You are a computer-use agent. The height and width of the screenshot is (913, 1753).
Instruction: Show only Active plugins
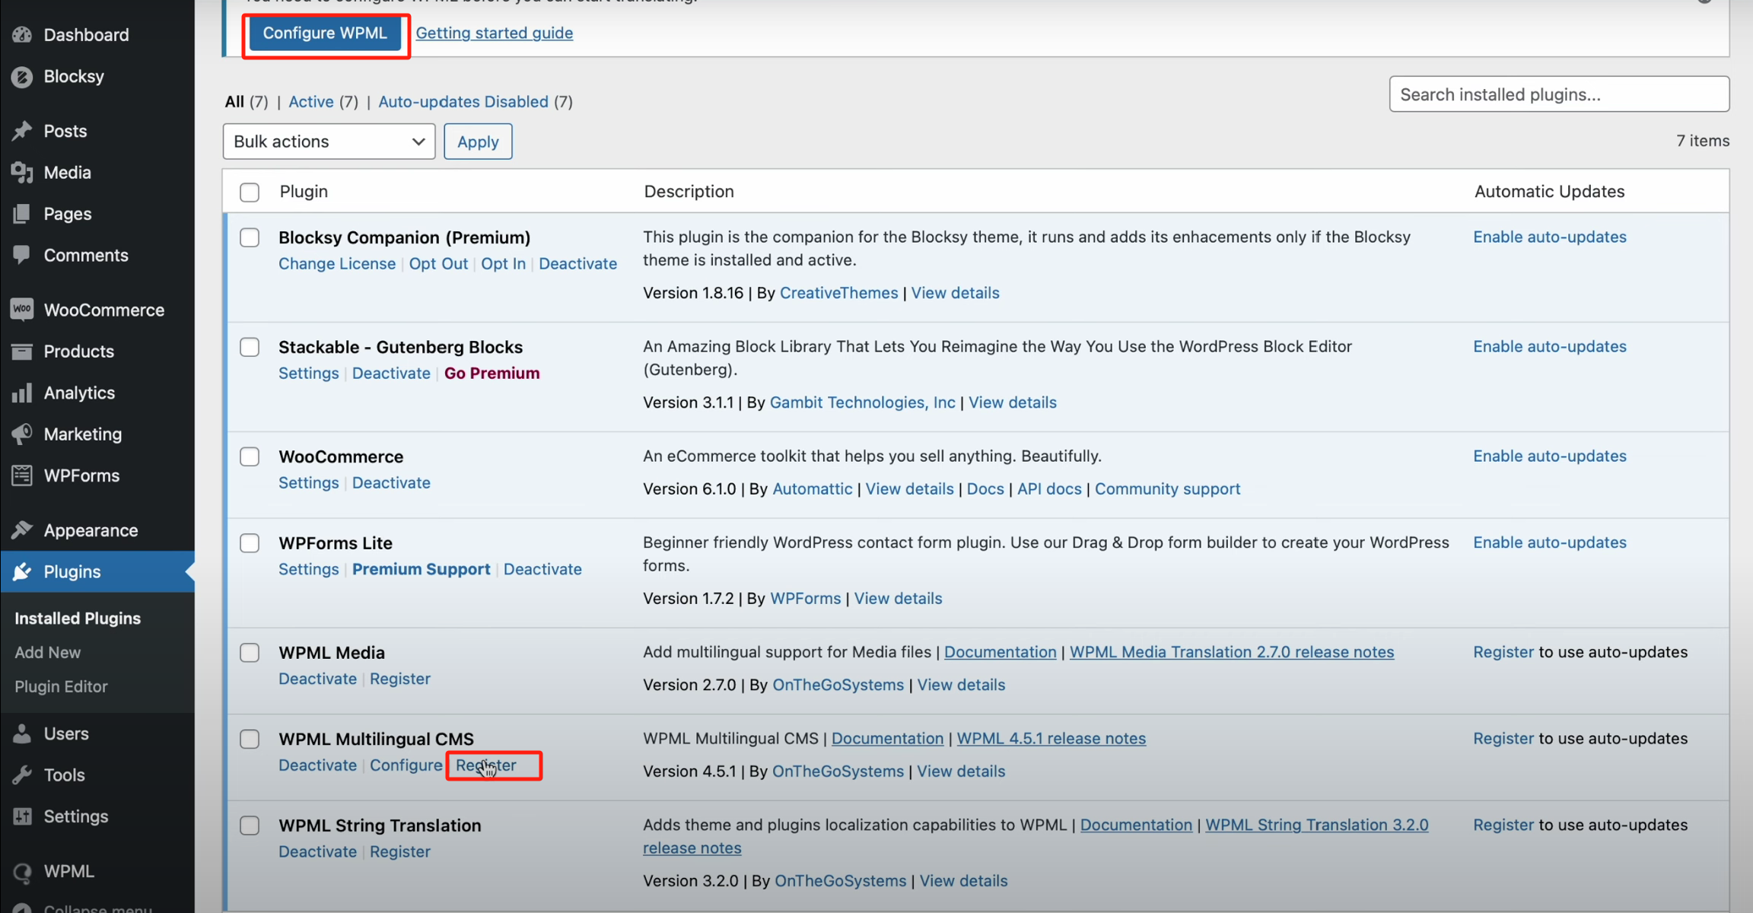coord(310,101)
